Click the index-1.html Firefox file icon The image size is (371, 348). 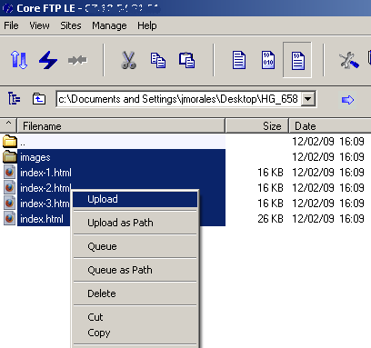(10, 172)
